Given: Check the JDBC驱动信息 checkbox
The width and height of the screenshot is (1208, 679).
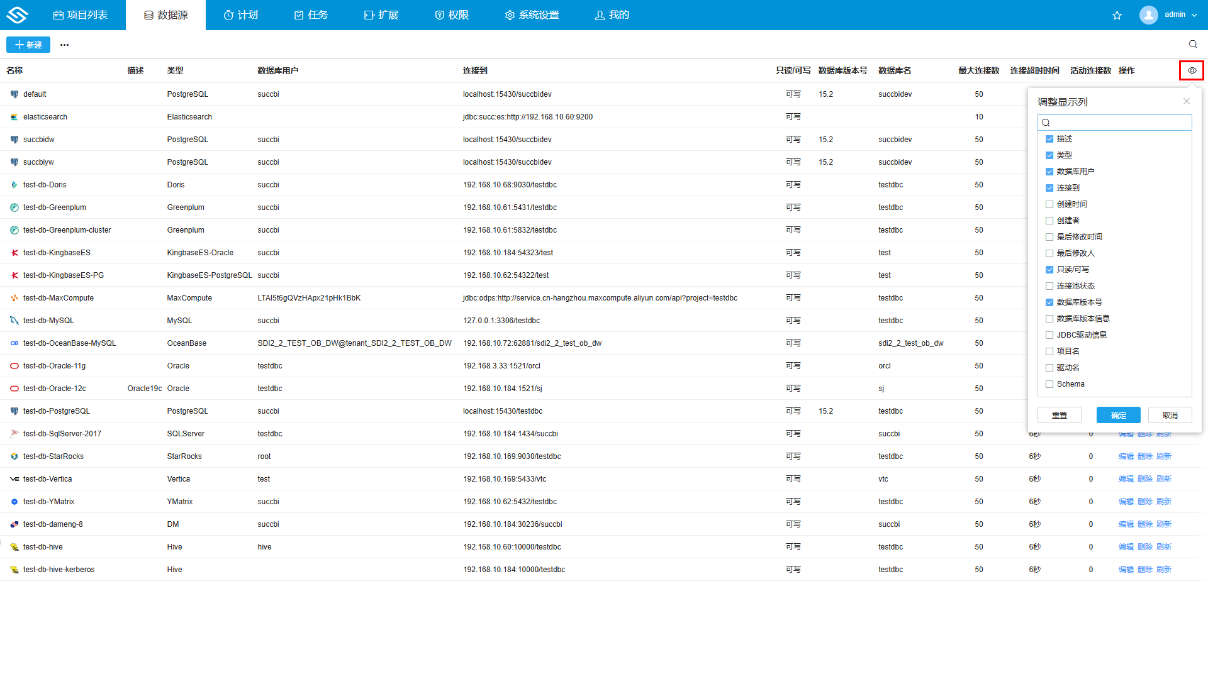Looking at the screenshot, I should click(x=1049, y=335).
